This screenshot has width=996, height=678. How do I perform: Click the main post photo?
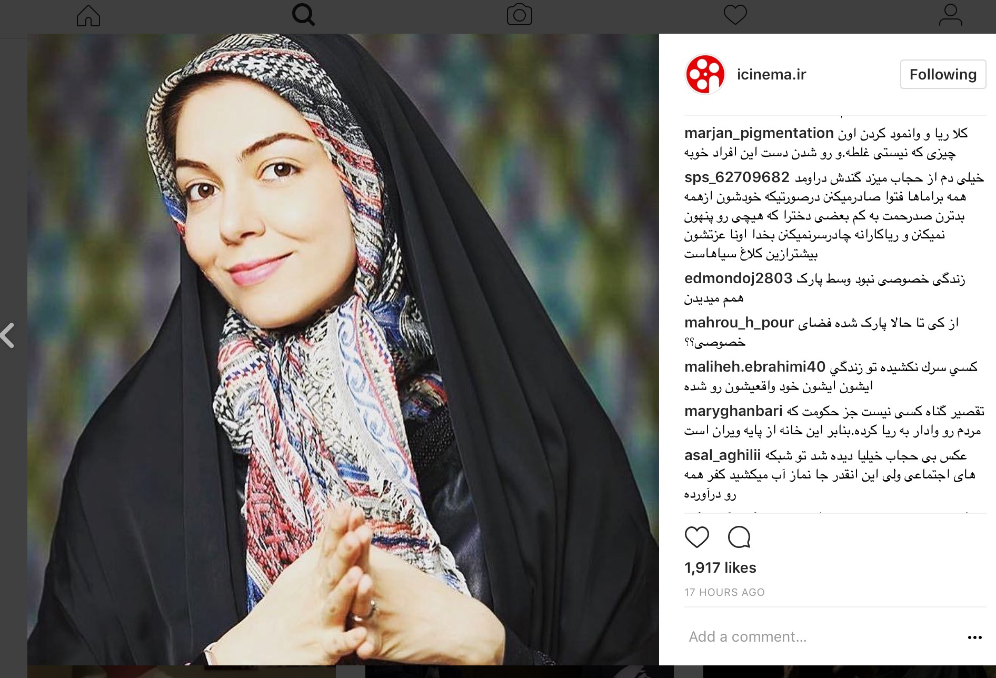(343, 350)
